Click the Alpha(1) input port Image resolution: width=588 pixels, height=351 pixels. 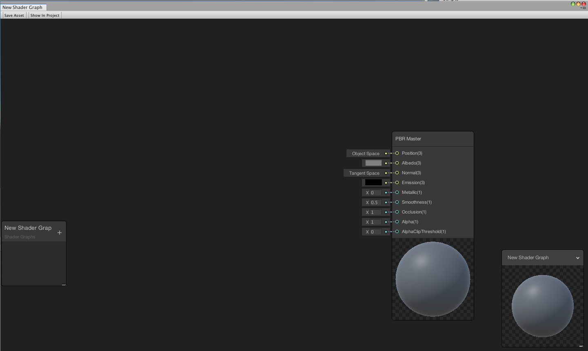(397, 222)
